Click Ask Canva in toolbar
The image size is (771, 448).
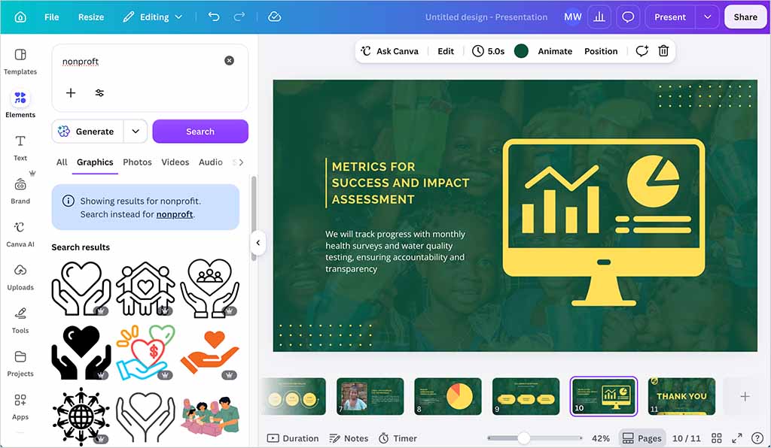[x=389, y=51]
